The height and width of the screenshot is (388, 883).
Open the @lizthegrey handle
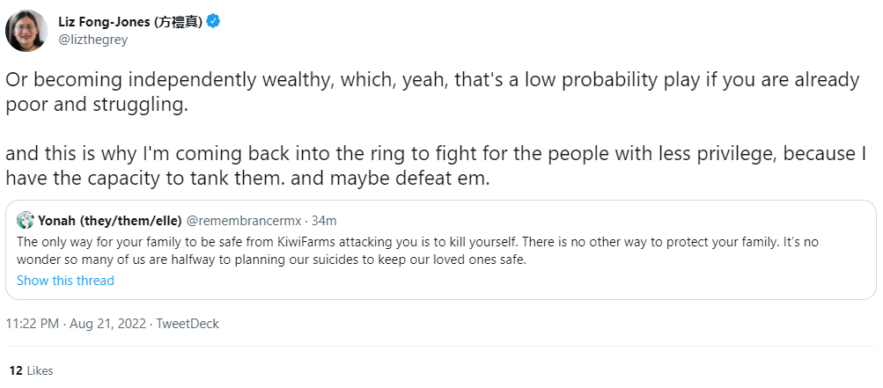[x=93, y=40]
